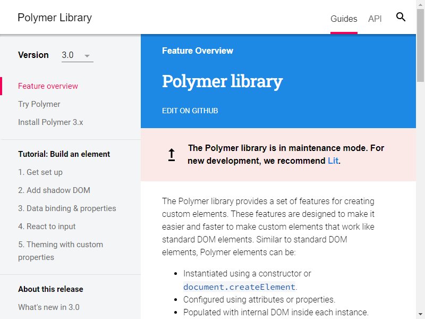Image resolution: width=425 pixels, height=319 pixels.
Task: Click the page vertical scrollbar thumb
Action: click(x=420, y=45)
